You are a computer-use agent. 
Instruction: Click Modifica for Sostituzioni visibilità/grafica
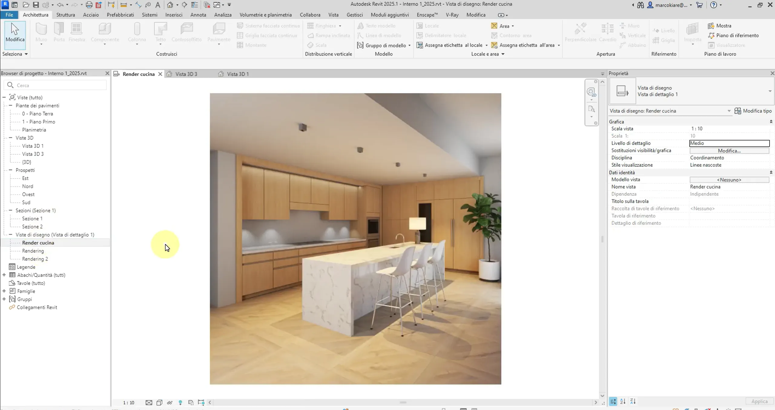(x=729, y=151)
